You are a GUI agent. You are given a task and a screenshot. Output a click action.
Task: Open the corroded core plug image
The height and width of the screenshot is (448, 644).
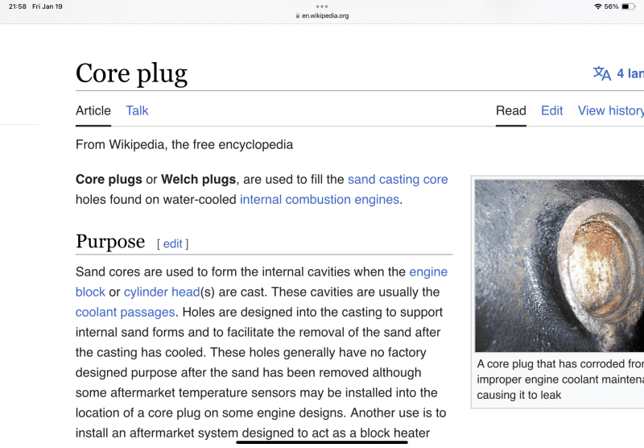coord(559,265)
